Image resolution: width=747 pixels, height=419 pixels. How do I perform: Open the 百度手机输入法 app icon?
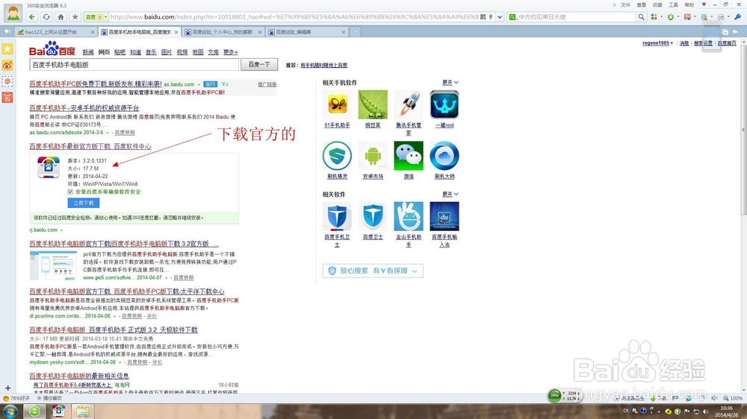coord(444,216)
